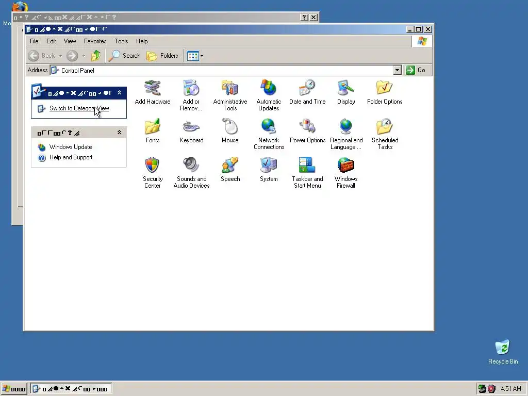This screenshot has height=396, width=528.
Task: Click the Forward arrow toolbar button
Action: coord(72,56)
